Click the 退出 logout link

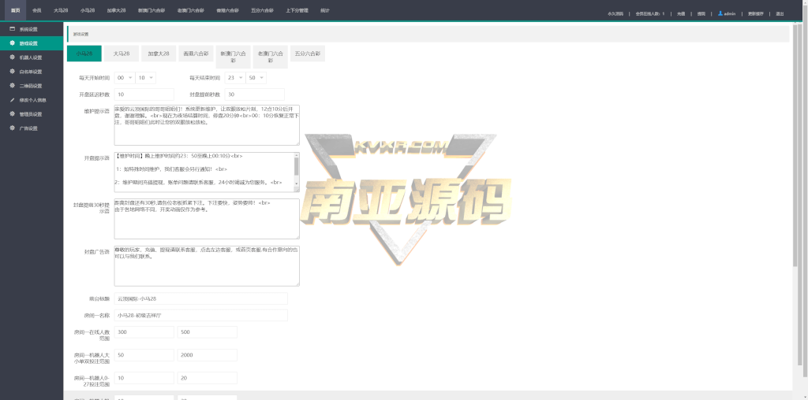(780, 14)
